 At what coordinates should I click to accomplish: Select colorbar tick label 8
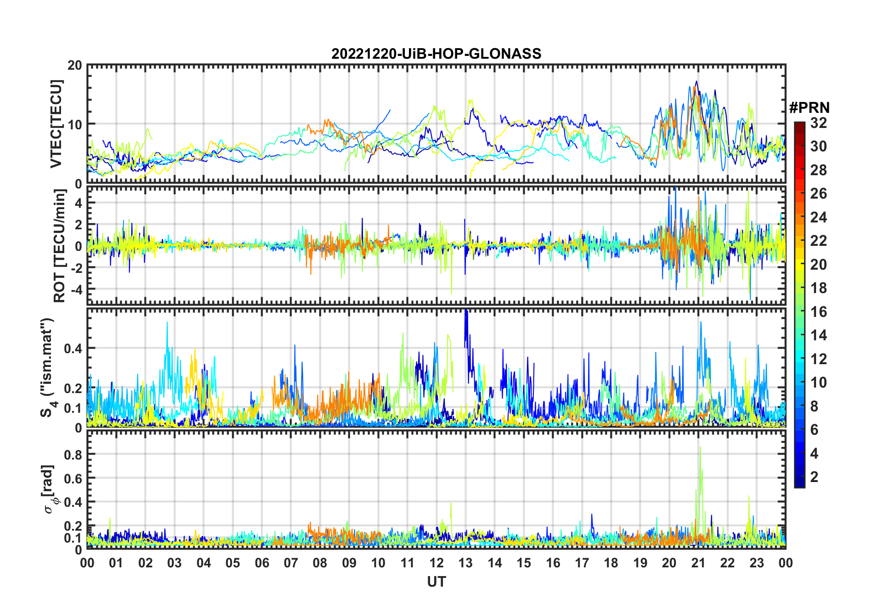pos(814,406)
